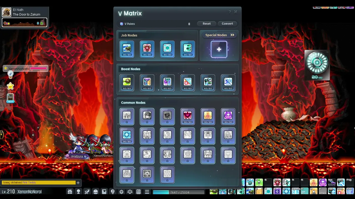Select the fourth Boost Node with red burst
This screenshot has height=199, width=355.
187,83
